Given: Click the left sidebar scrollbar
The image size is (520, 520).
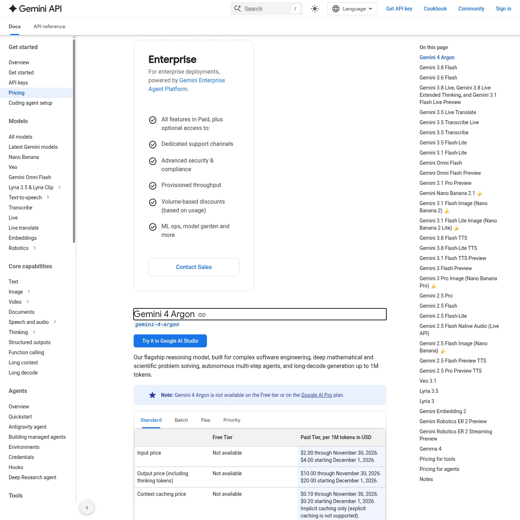Looking at the screenshot, I should (74, 141).
